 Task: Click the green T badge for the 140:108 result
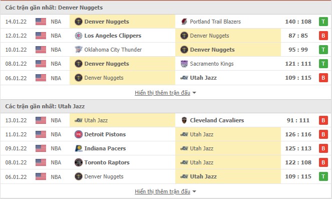pyautogui.click(x=323, y=22)
